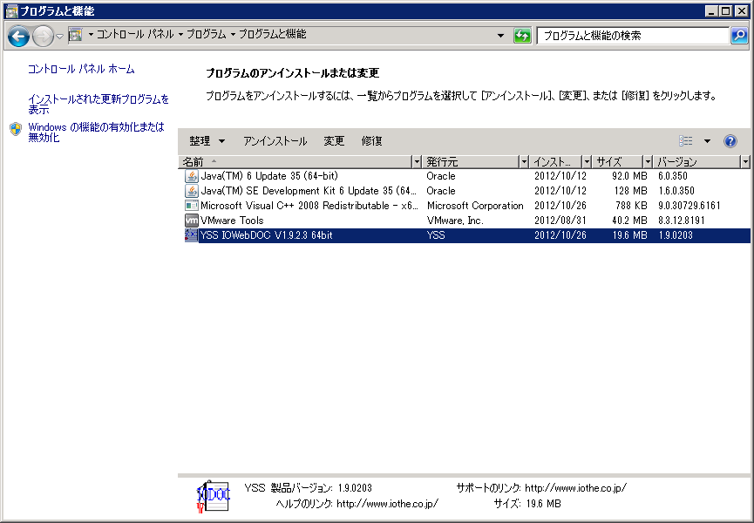
Task: Click the 変更 toolbar button
Action: (334, 141)
